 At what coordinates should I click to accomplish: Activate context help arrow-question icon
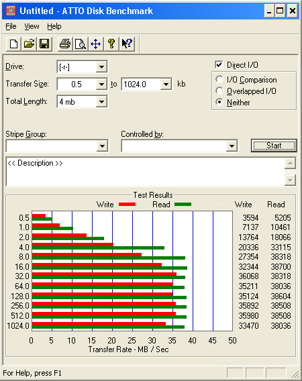(x=127, y=44)
